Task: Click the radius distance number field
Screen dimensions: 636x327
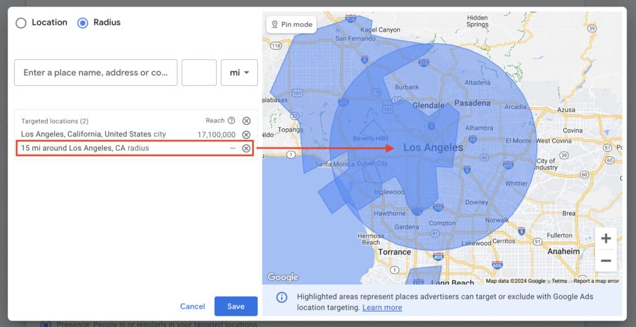Action: pos(199,73)
